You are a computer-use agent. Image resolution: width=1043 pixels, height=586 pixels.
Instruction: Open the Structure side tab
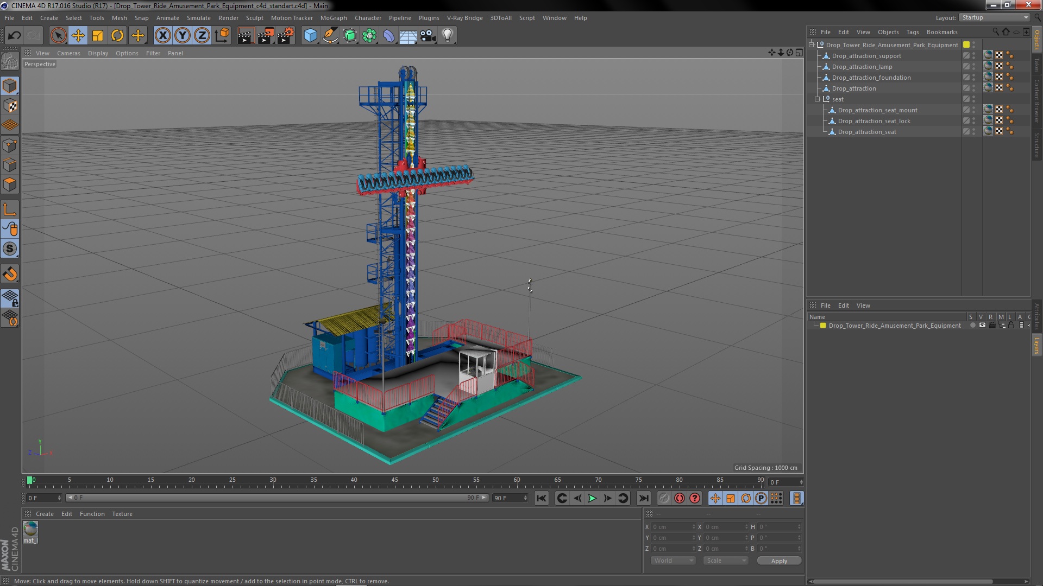pos(1036,145)
